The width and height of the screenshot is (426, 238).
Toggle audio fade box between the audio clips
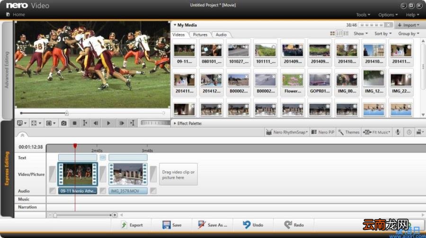pyautogui.click(x=103, y=191)
